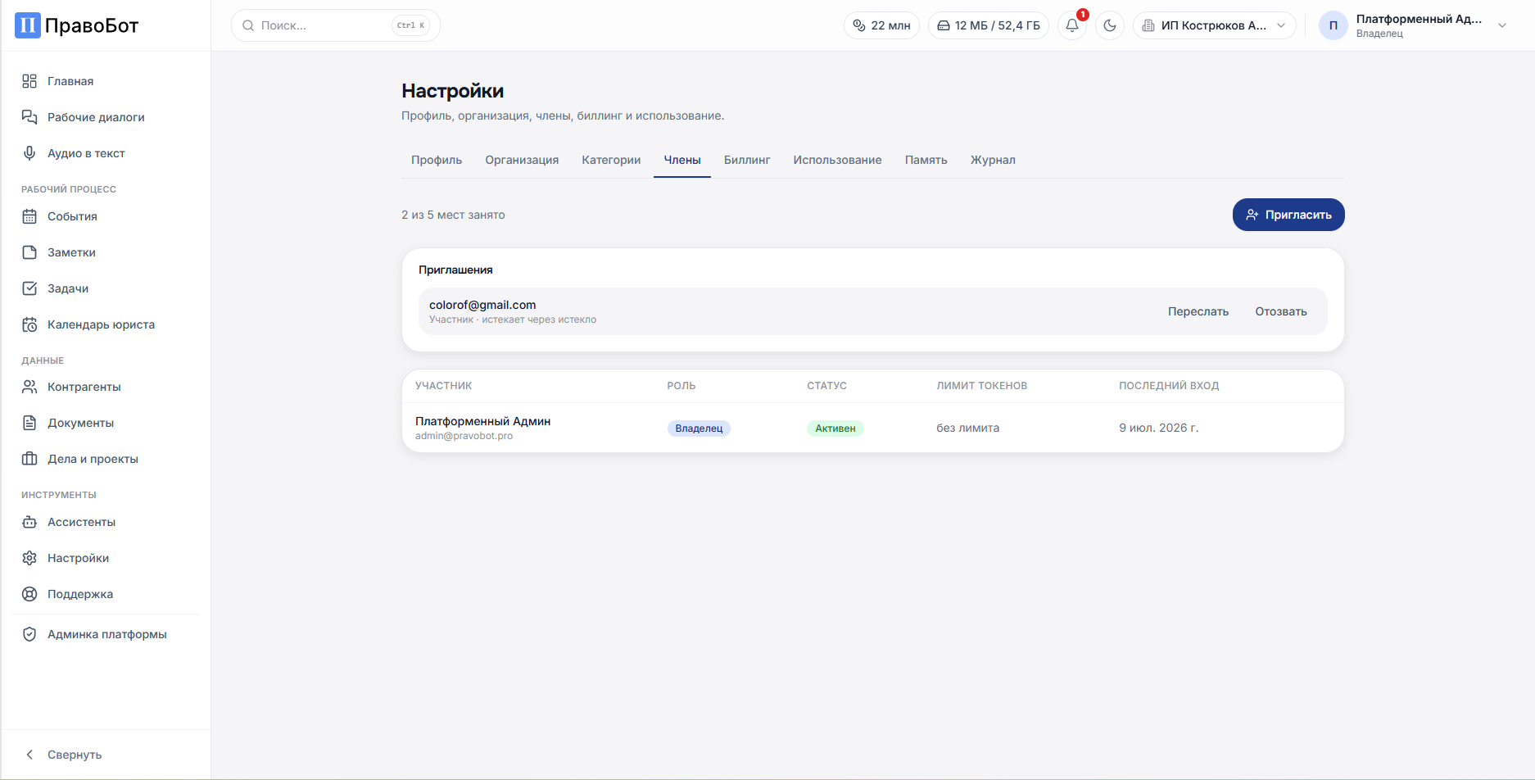The height and width of the screenshot is (780, 1535).
Task: Open the Память tab
Action: (x=926, y=160)
